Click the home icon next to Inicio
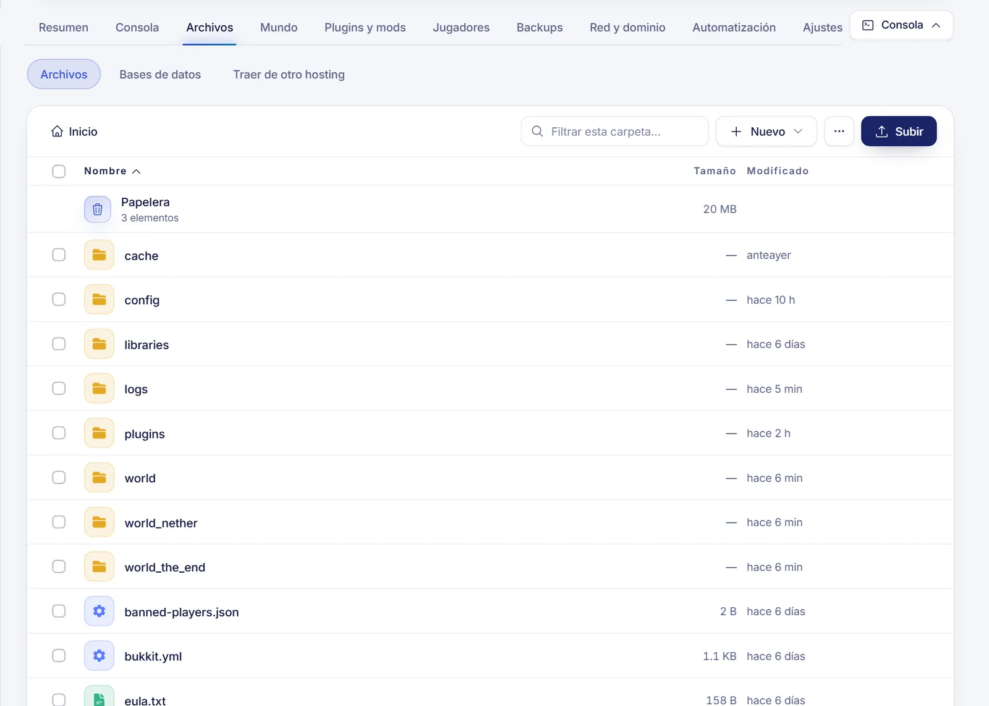This screenshot has height=706, width=989. (57, 131)
